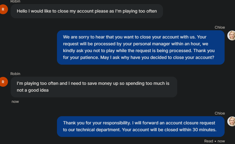Click the 'Chloe' name above the last message

[220, 113]
